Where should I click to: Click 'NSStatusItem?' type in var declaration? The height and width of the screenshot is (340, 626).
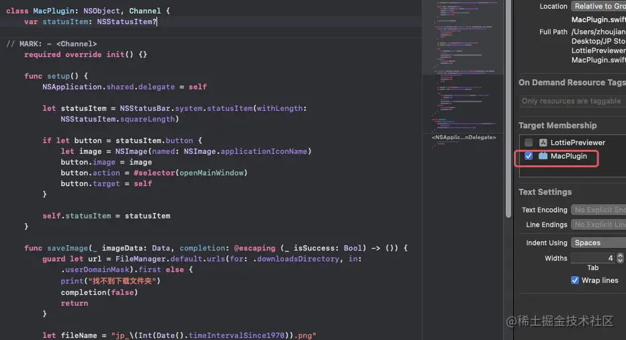127,22
